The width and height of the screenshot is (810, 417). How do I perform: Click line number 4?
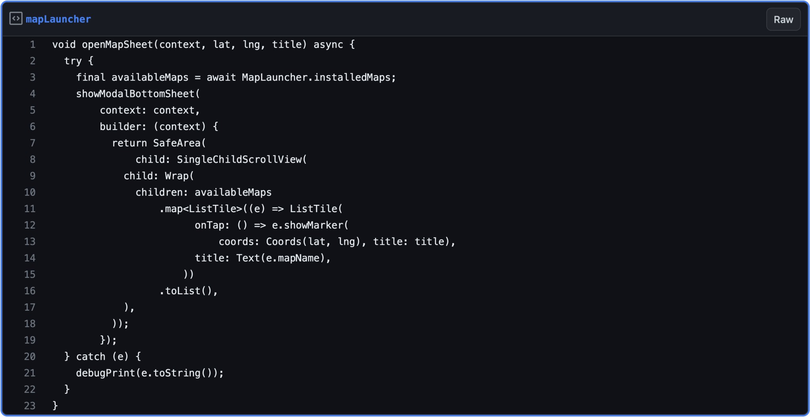click(x=32, y=94)
